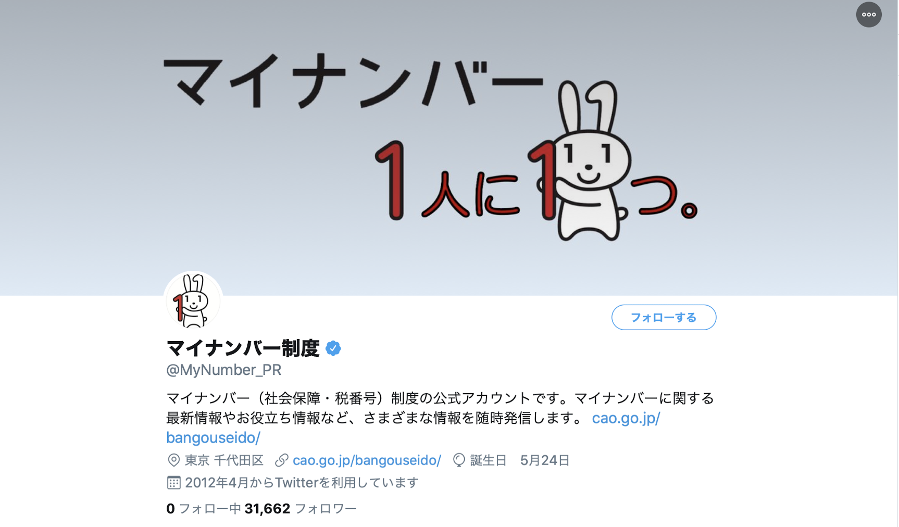Click the birthday balloon icon

coord(459,460)
